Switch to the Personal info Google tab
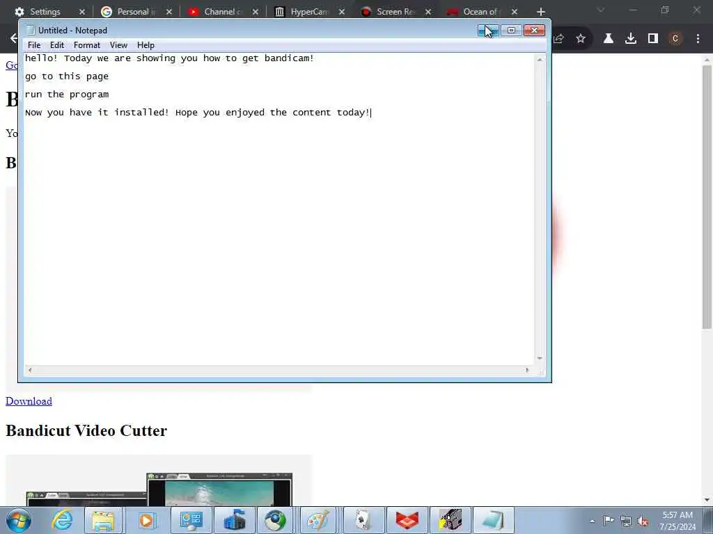This screenshot has width=713, height=534. (x=132, y=12)
